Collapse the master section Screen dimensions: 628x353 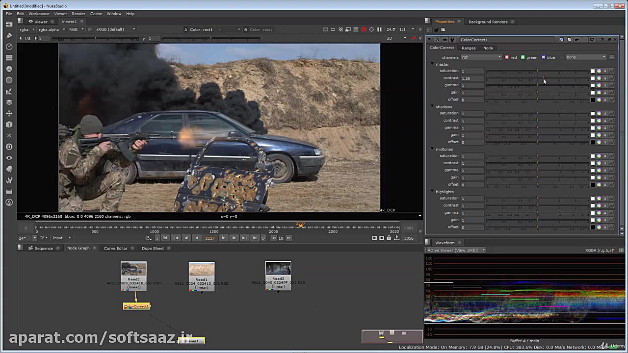click(x=432, y=64)
